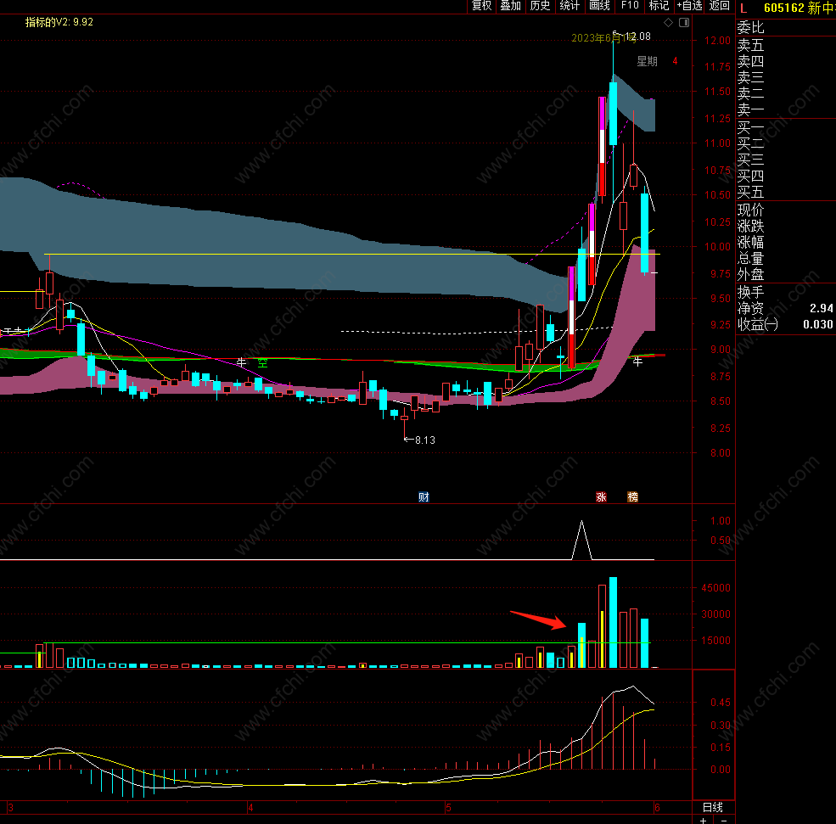Click the 收益(一) value 0.030
The width and height of the screenshot is (836, 824).
pyautogui.click(x=818, y=324)
